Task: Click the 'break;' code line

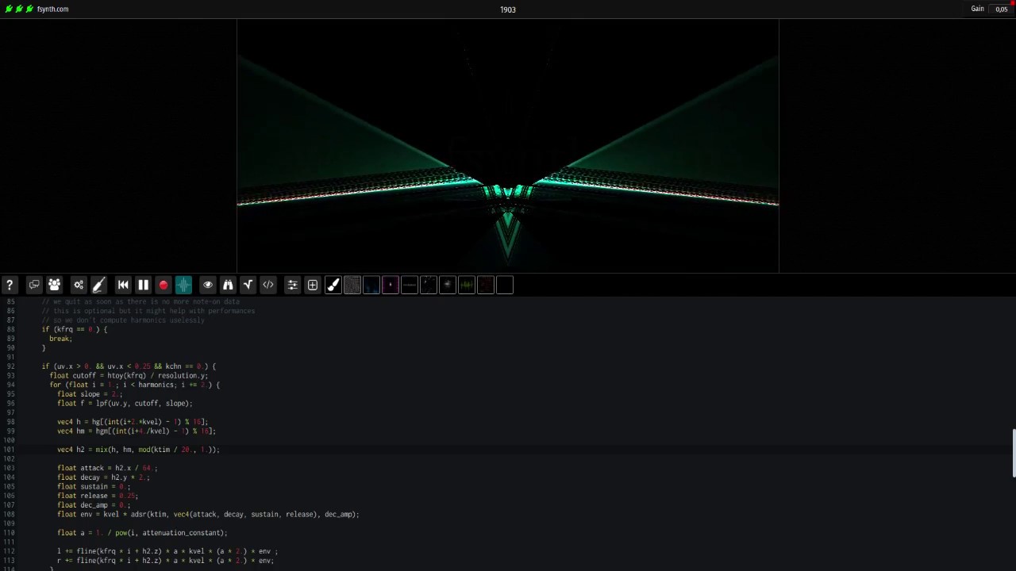Action: [x=60, y=339]
